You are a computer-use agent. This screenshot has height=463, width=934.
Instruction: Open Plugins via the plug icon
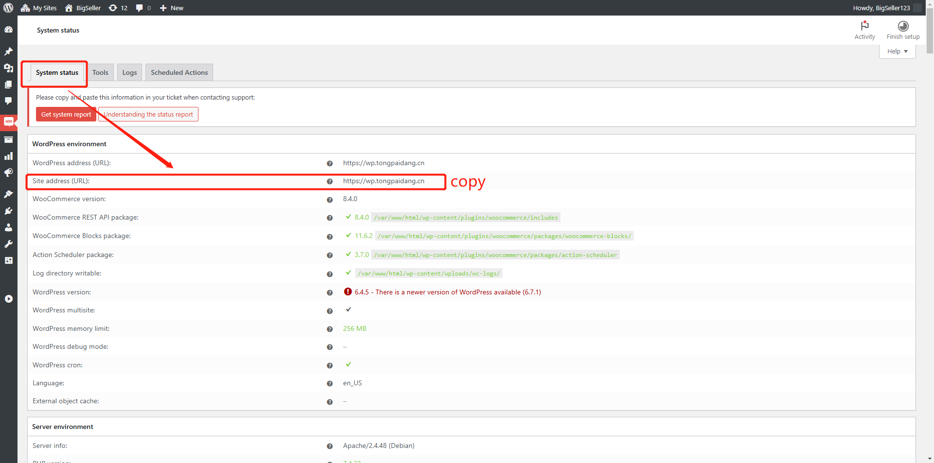(x=9, y=211)
